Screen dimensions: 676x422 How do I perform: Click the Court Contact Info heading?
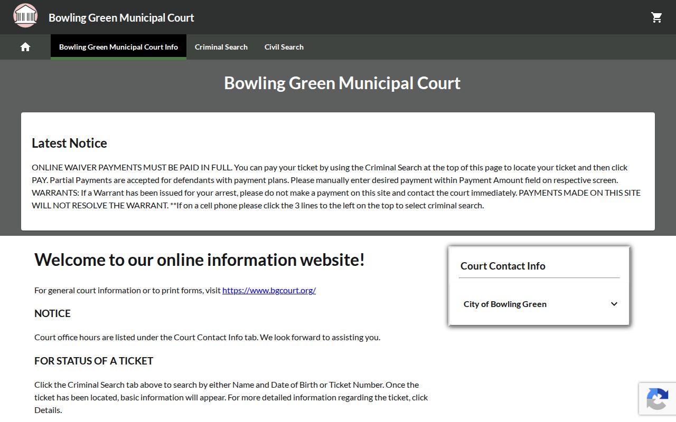click(x=503, y=266)
